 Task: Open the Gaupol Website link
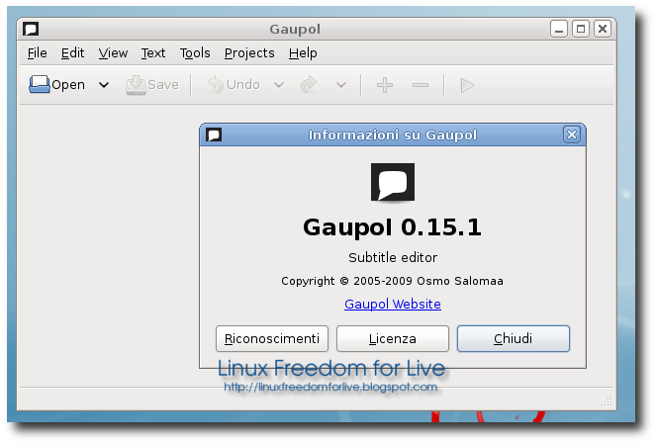393,304
